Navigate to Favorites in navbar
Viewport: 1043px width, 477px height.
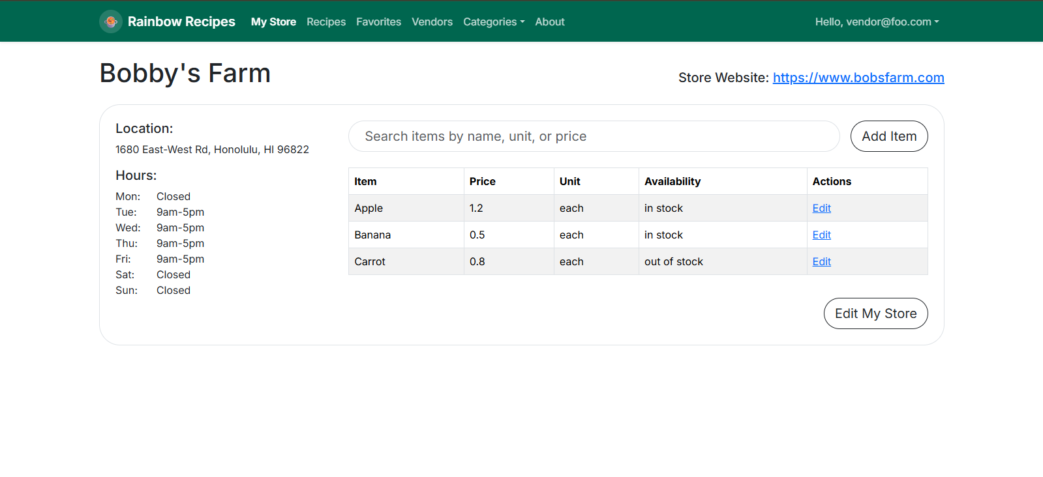[x=378, y=22]
